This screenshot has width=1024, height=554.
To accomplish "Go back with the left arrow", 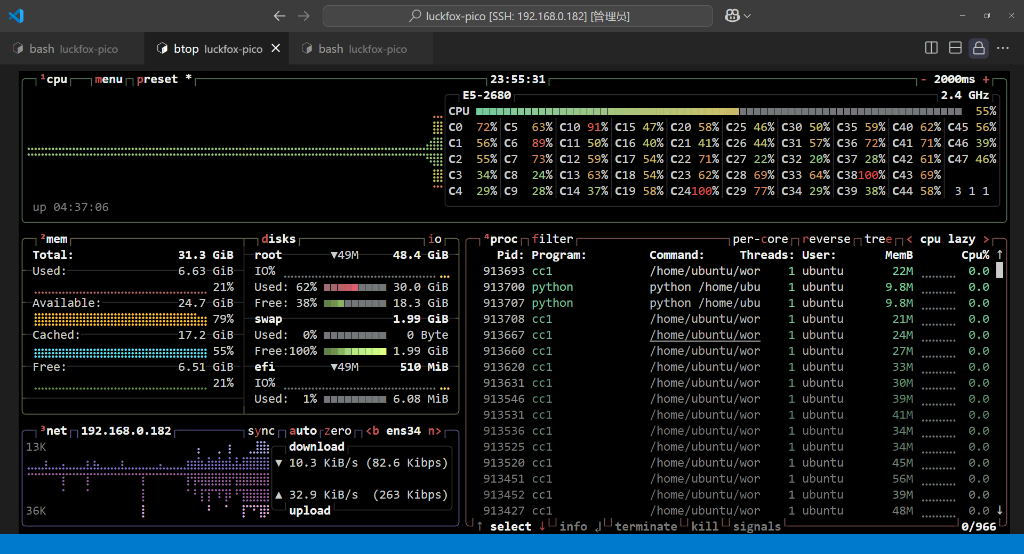I will tap(279, 16).
